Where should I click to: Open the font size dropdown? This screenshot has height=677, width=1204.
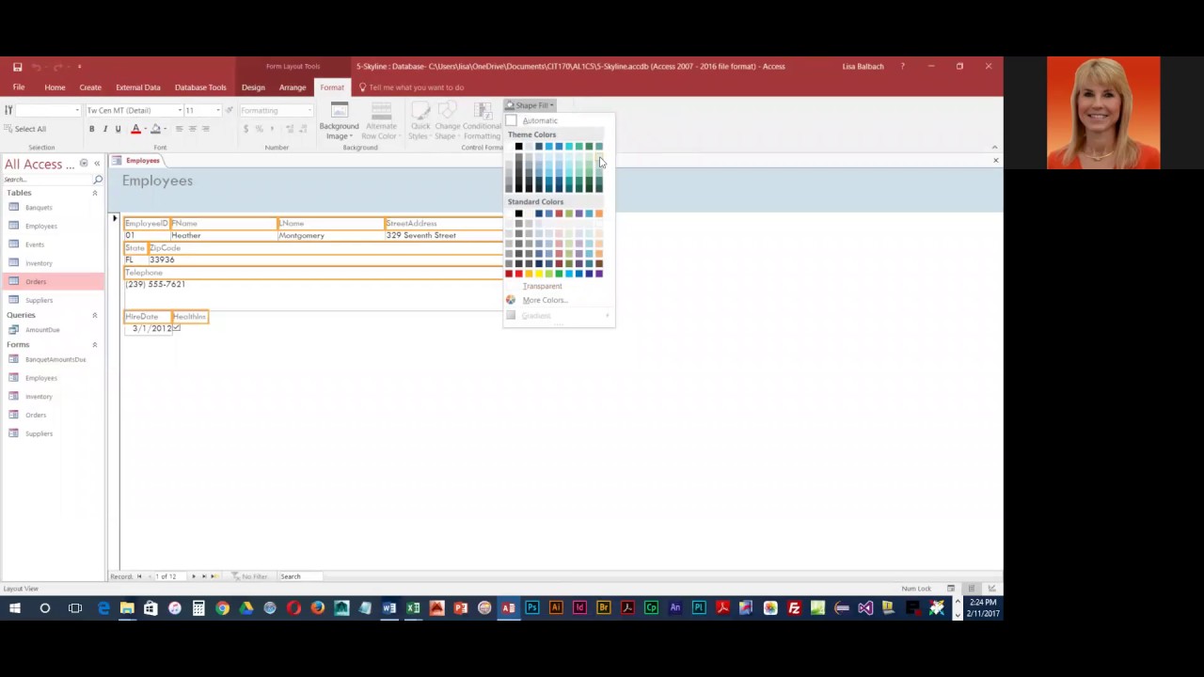point(217,111)
